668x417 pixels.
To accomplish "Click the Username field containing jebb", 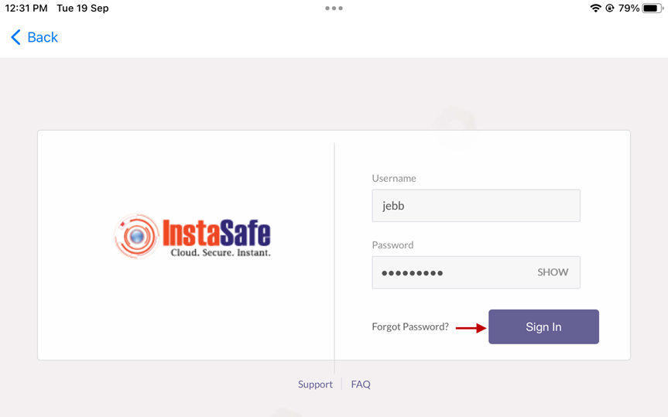I will 476,206.
